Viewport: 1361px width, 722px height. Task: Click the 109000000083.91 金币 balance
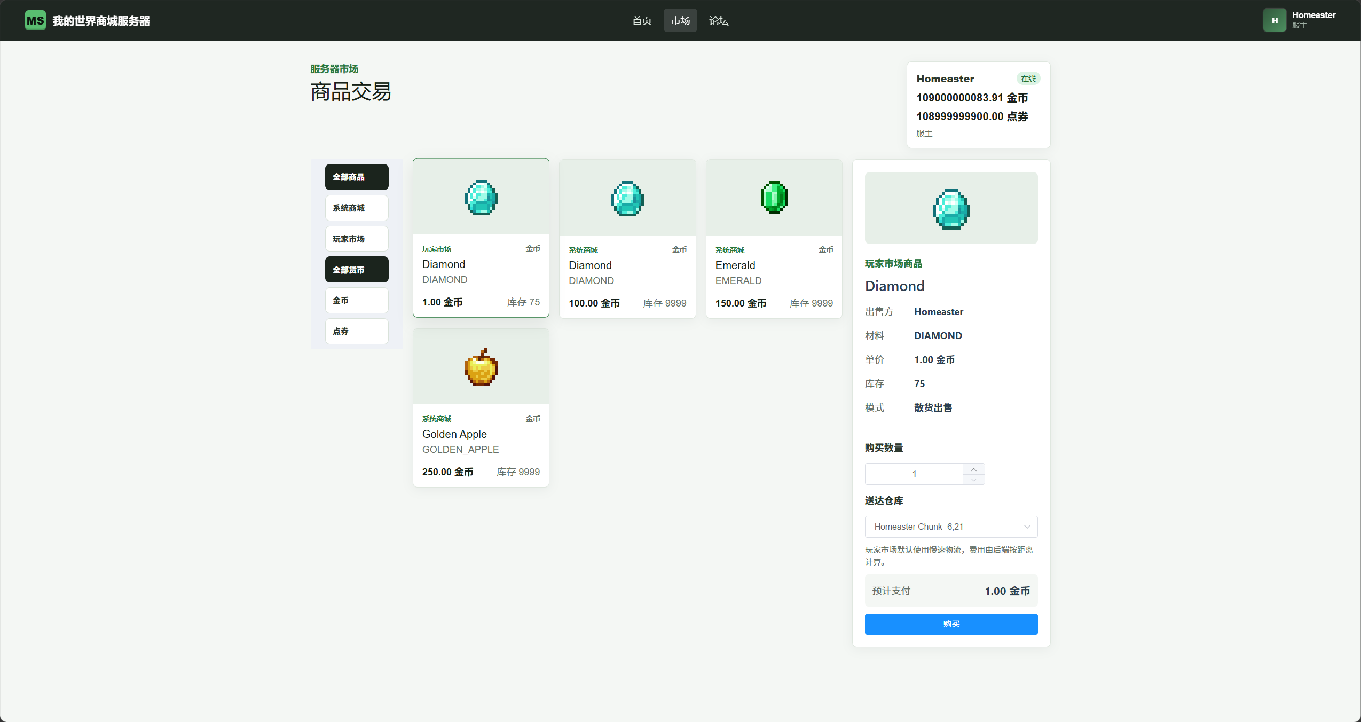click(x=972, y=98)
